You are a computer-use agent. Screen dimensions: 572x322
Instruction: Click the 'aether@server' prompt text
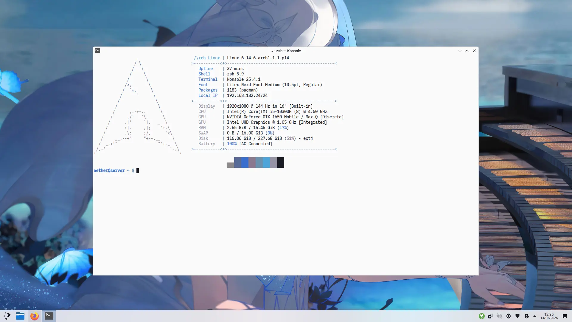coord(109,171)
